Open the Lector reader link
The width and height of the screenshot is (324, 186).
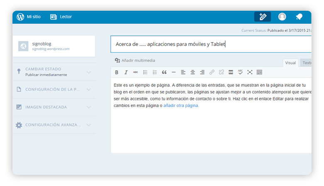point(66,17)
